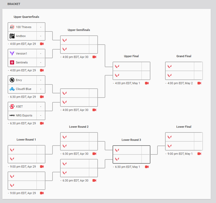
Task: Open the Grand Final match box
Action: click(184, 71)
